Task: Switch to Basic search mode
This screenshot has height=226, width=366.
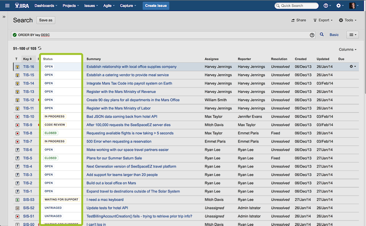Action: click(x=334, y=35)
